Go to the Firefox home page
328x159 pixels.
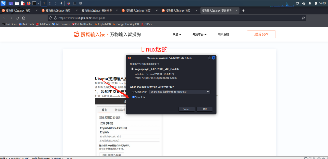coord(24,18)
